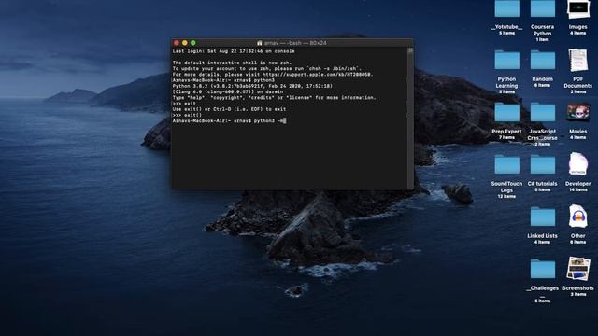Select the Coursera Python folder icon
The width and height of the screenshot is (598, 336).
point(542,8)
